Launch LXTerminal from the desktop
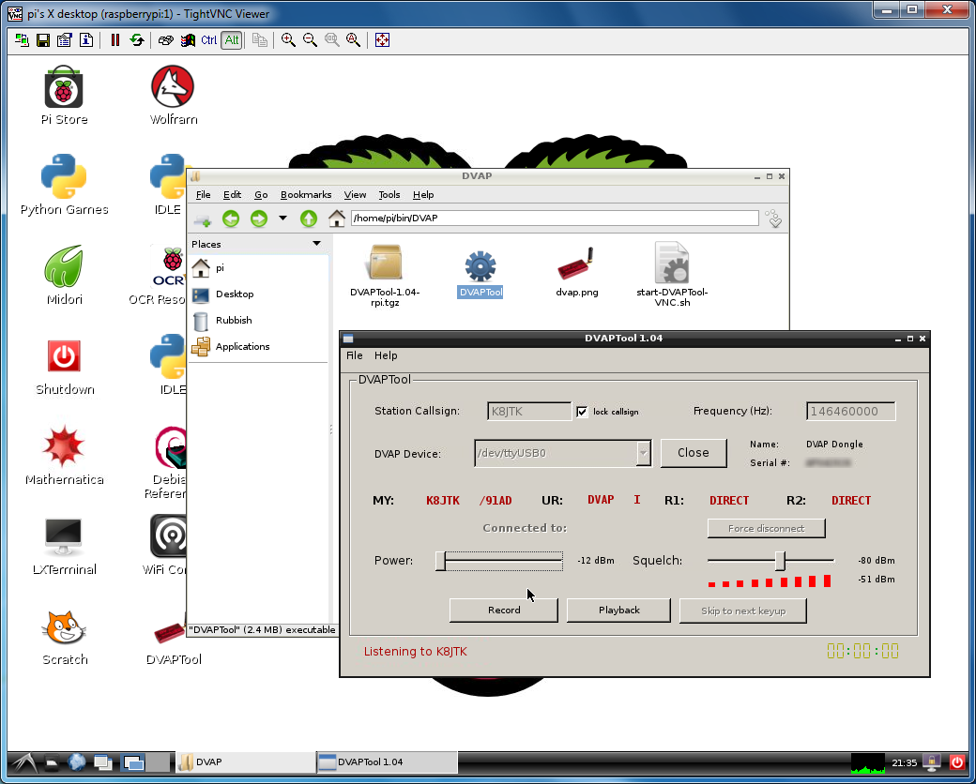This screenshot has width=976, height=784. [x=64, y=546]
